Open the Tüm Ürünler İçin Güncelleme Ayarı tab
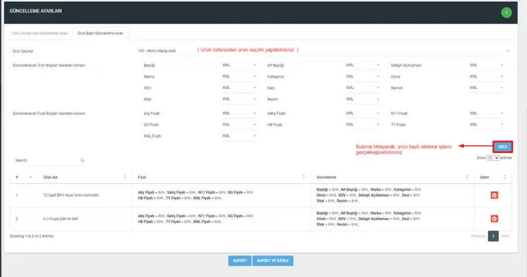The height and width of the screenshot is (277, 527). coord(40,33)
